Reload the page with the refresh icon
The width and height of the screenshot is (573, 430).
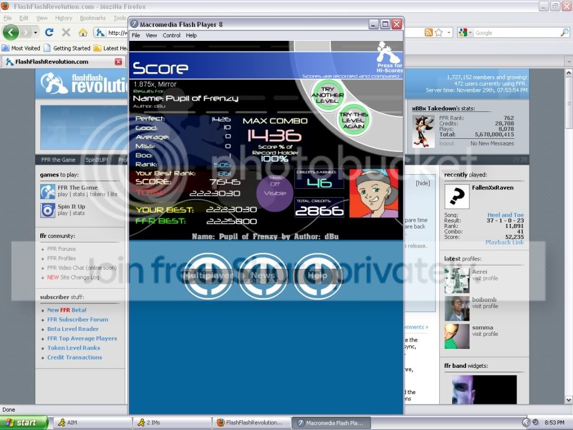[x=49, y=32]
